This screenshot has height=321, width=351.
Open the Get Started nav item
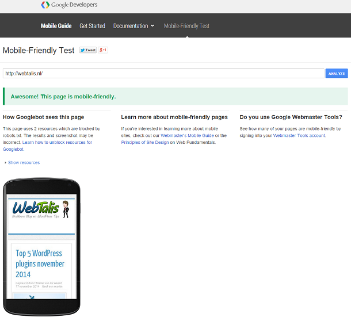pyautogui.click(x=92, y=26)
